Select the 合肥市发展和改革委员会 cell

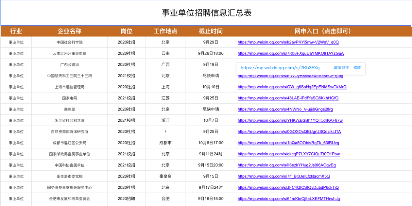coord(70,199)
